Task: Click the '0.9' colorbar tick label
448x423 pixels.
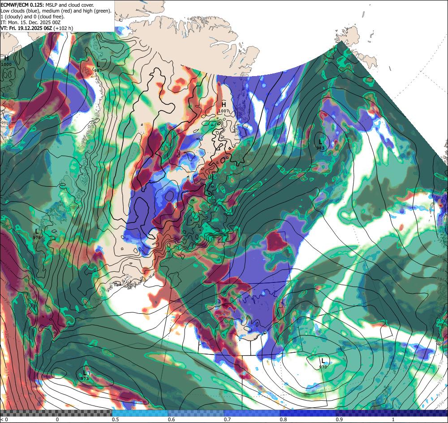Action: (x=340, y=419)
